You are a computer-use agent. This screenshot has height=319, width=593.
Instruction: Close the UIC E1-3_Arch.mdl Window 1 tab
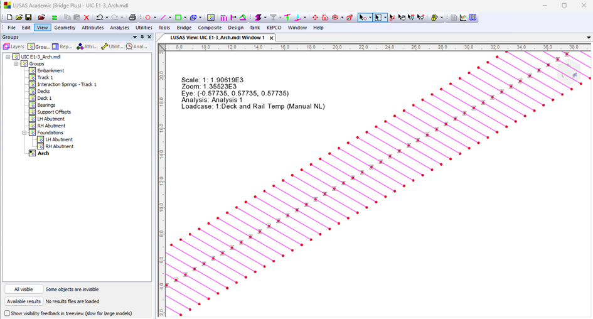click(x=272, y=38)
